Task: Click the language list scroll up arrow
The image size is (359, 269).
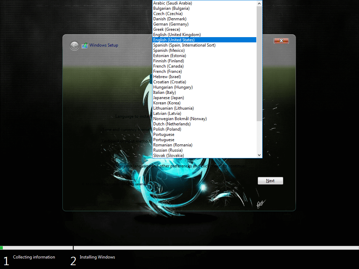Action: pos(259,4)
